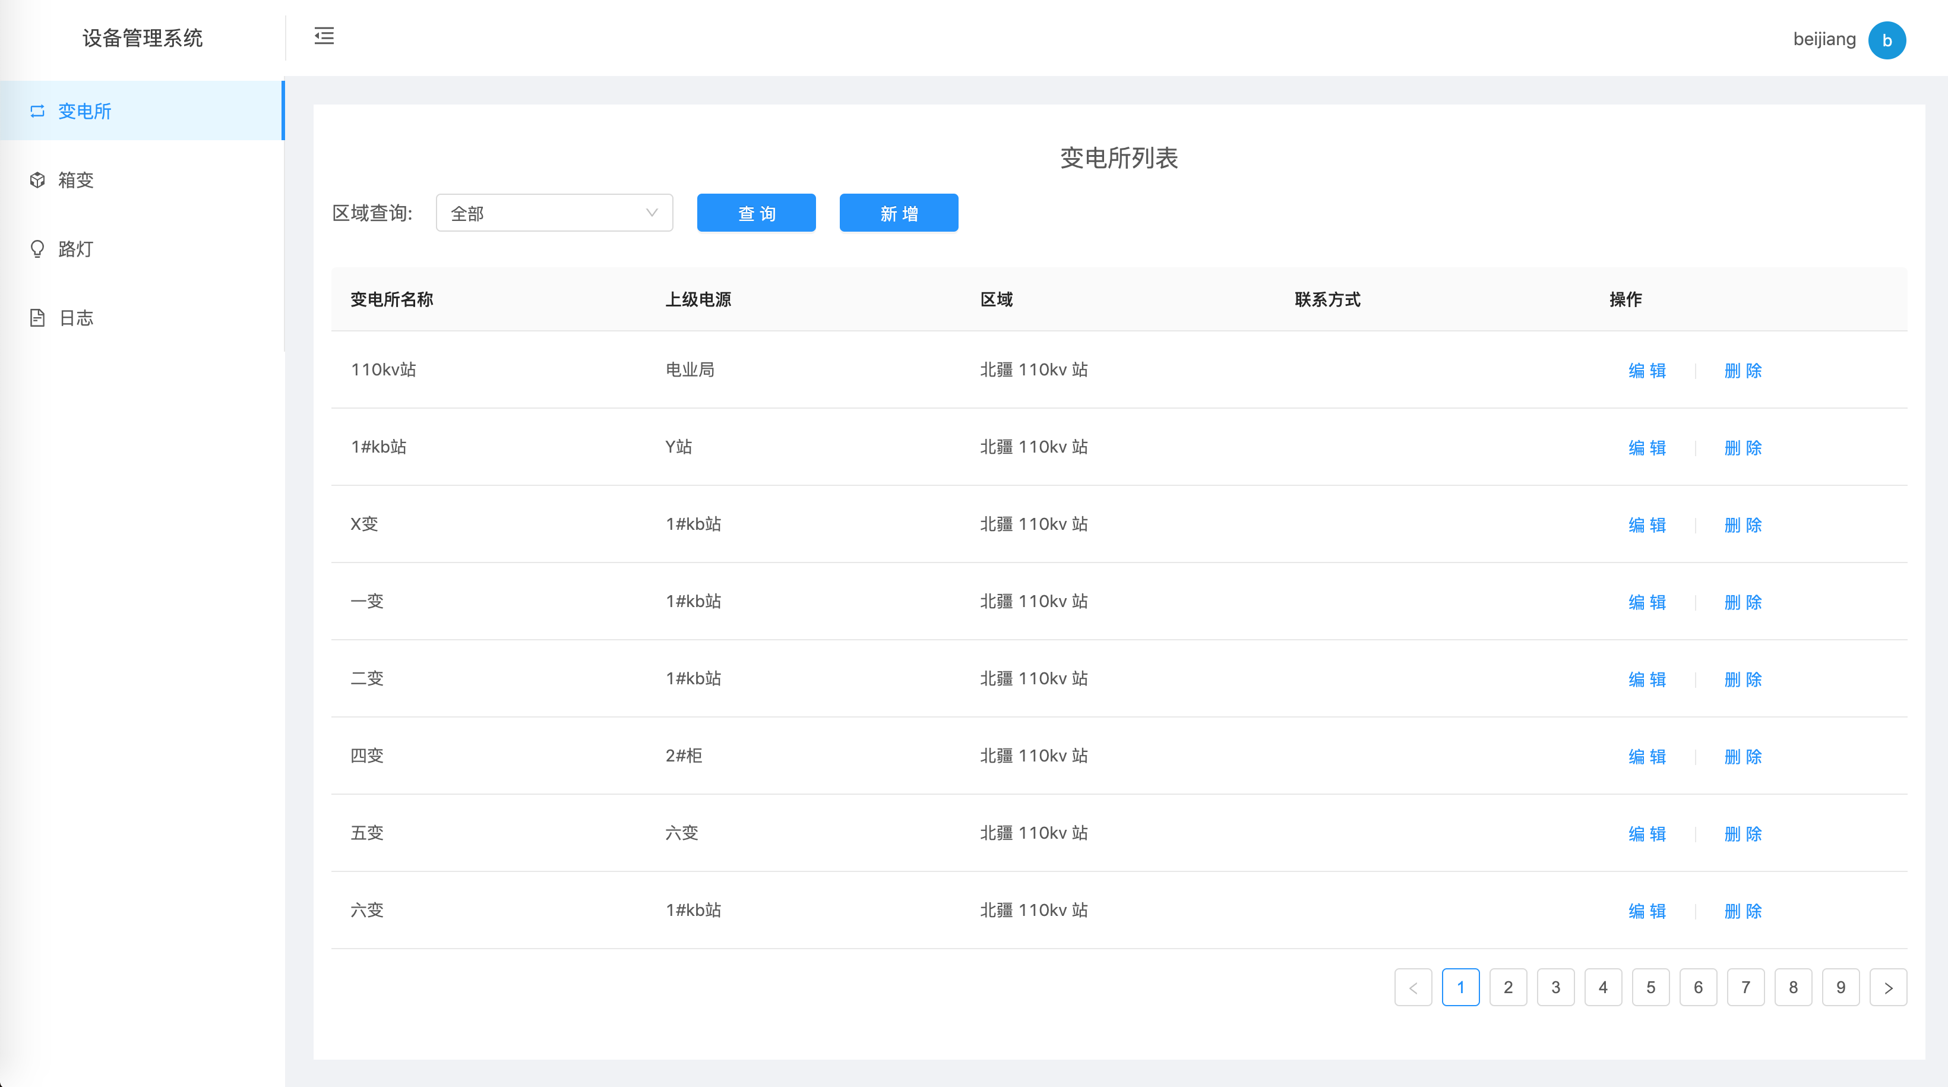1948x1087 pixels.
Task: Open the 日志 menu item
Action: pyautogui.click(x=75, y=318)
